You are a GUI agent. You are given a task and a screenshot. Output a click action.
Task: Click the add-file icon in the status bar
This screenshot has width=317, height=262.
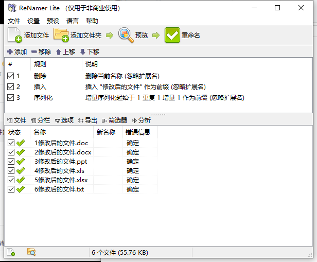click(11, 252)
